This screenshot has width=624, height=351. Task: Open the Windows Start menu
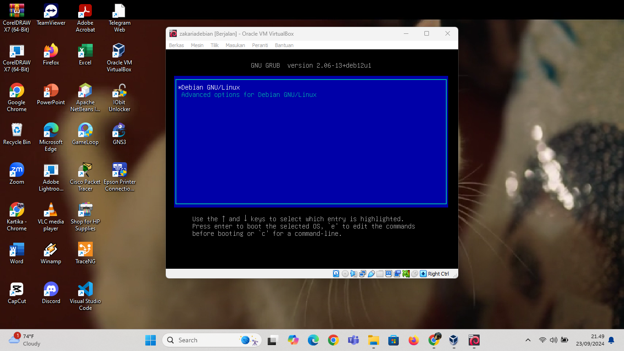(151, 340)
